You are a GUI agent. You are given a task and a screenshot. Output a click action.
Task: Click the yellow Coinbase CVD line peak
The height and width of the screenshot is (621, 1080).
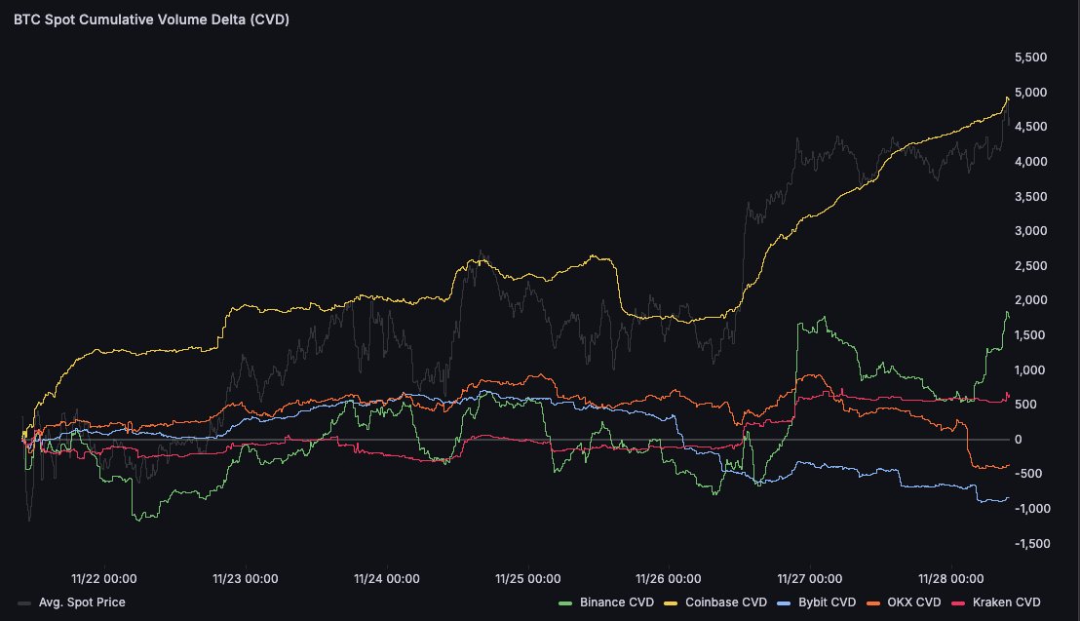click(x=1009, y=97)
